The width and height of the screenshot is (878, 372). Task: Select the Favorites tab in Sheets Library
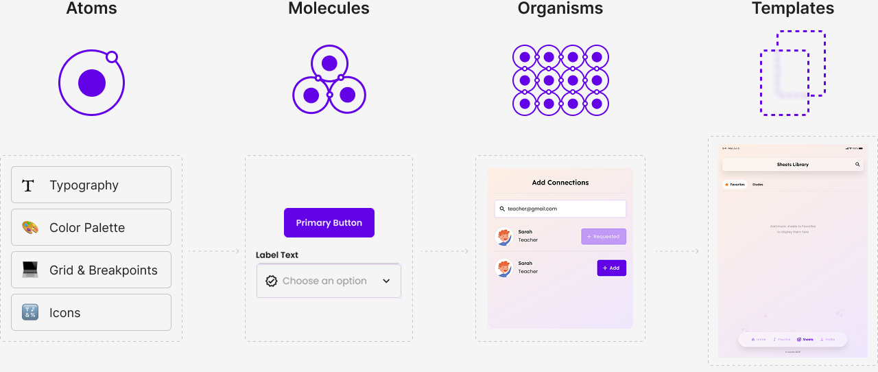click(x=735, y=185)
